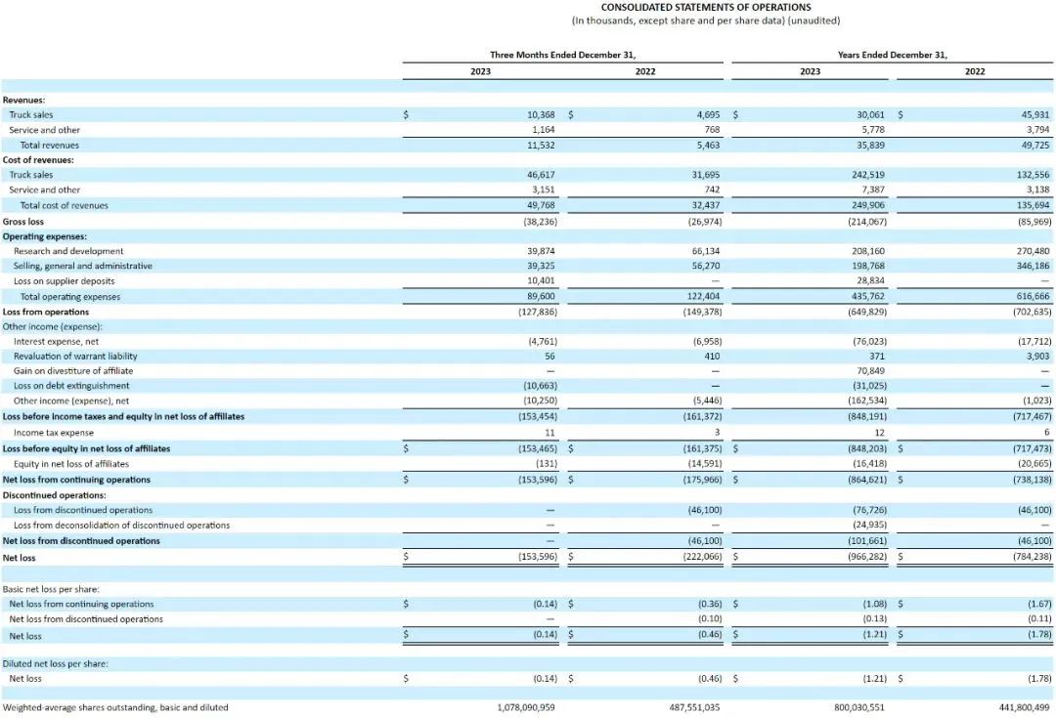The width and height of the screenshot is (1056, 718).
Task: Click 'Three Months Ended December 31,' header
Action: coord(562,55)
